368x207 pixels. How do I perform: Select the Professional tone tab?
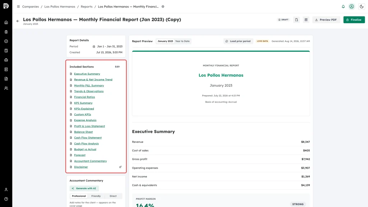pyautogui.click(x=79, y=196)
